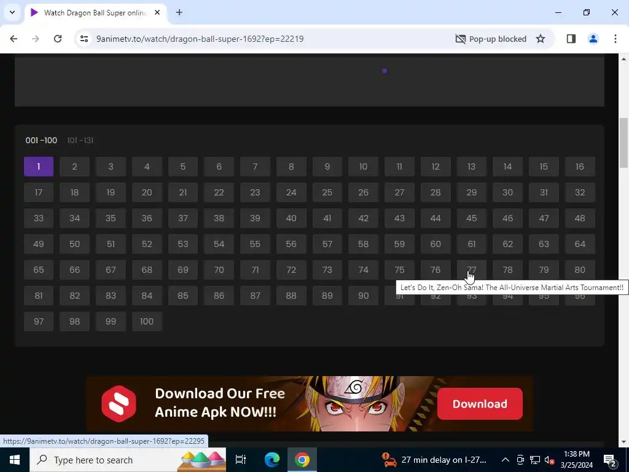
Task: Click the taskbar search box
Action: pos(128,460)
